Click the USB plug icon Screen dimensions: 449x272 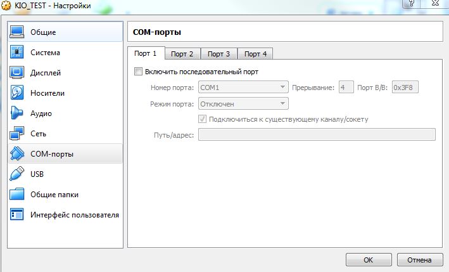coord(17,174)
